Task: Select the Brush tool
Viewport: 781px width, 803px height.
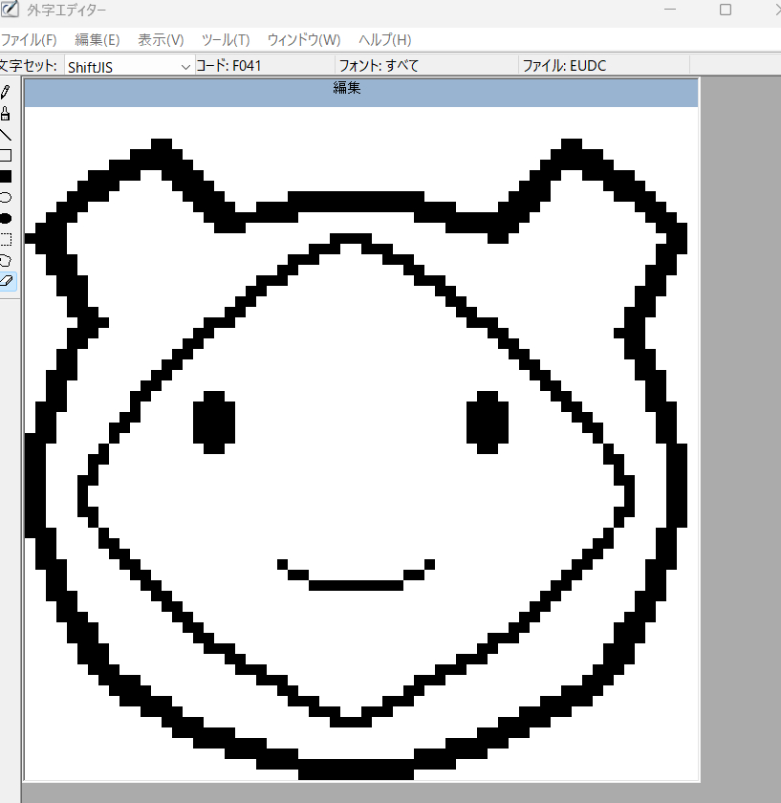Action: click(5, 114)
